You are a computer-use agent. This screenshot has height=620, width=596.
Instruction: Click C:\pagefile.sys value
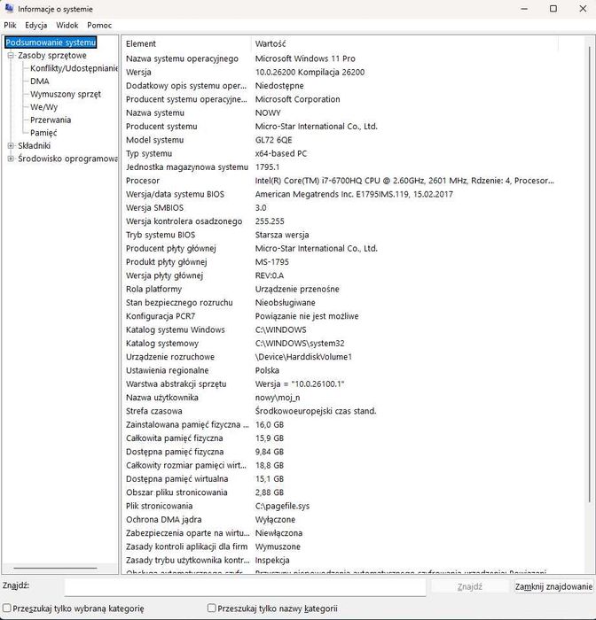tap(282, 506)
